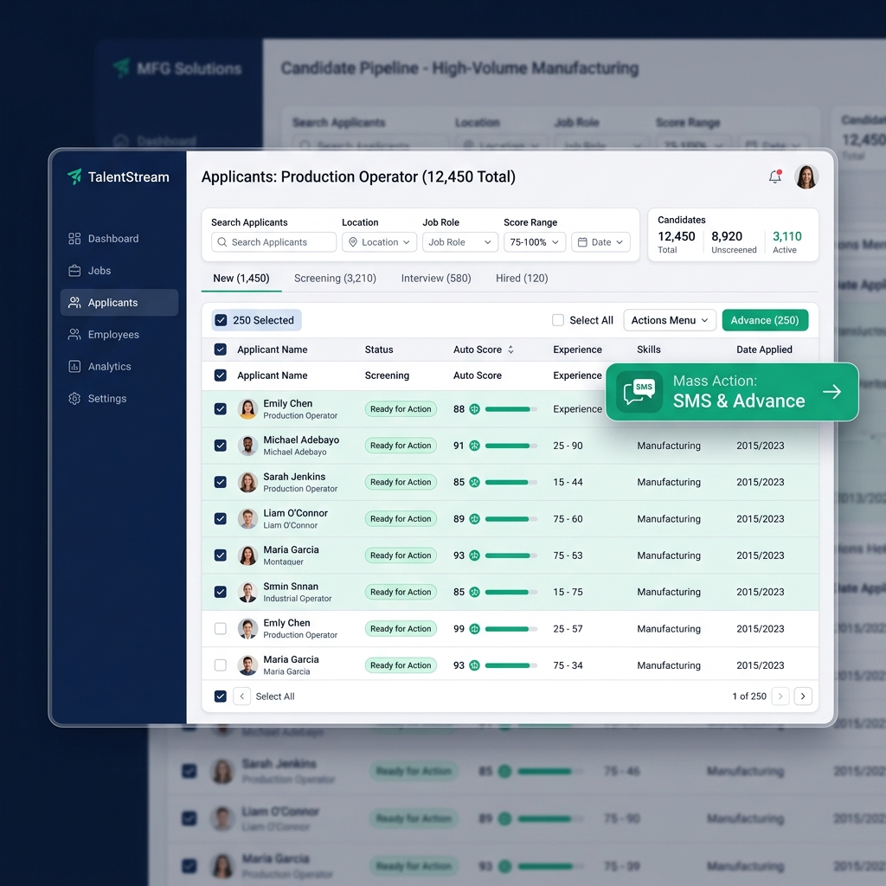Image resolution: width=886 pixels, height=886 pixels.
Task: Click Mass Action SMS & Advance banner
Action: click(732, 392)
